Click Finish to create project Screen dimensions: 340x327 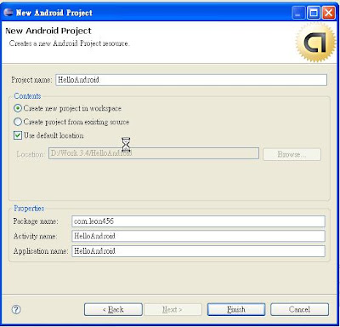coord(236,309)
